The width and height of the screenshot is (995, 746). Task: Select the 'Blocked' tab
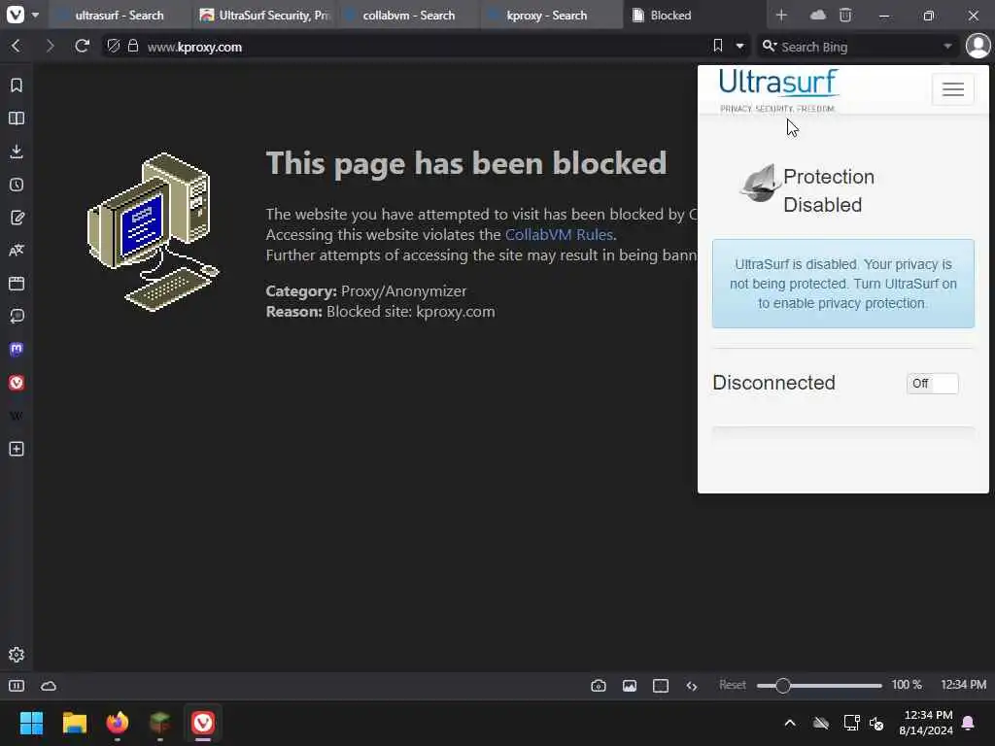pos(694,15)
